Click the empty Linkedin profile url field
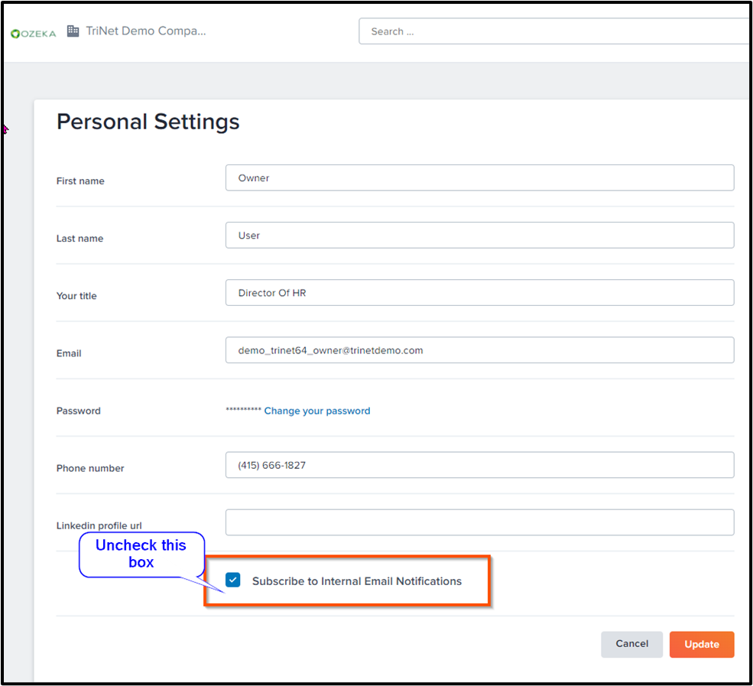The image size is (753, 686). [480, 522]
